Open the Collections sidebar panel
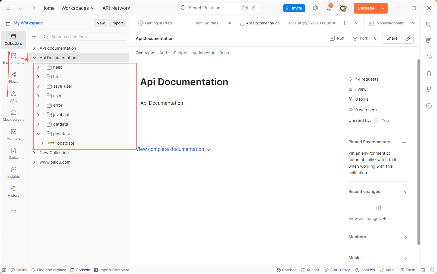This screenshot has width=437, height=274. pyautogui.click(x=14, y=40)
